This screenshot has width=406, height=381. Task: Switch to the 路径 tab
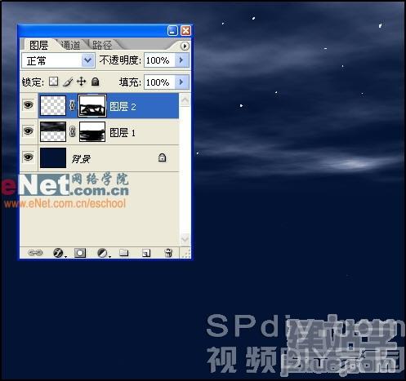point(102,45)
